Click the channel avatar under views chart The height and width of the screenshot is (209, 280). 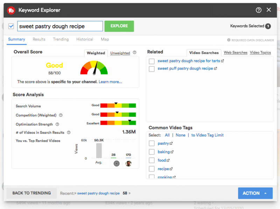coord(128,163)
